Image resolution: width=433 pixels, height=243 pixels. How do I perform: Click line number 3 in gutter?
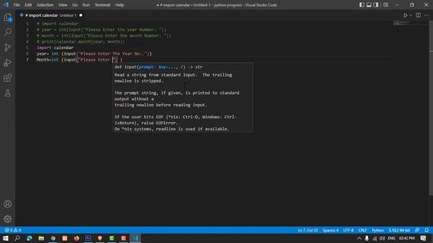coord(27,36)
